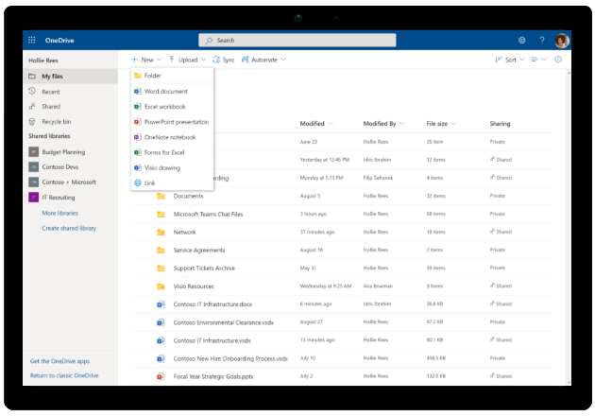Click the Fiscal Year Strategic Goals PowerPoint icon
Viewport: 595px width, 416px height.
point(161,376)
